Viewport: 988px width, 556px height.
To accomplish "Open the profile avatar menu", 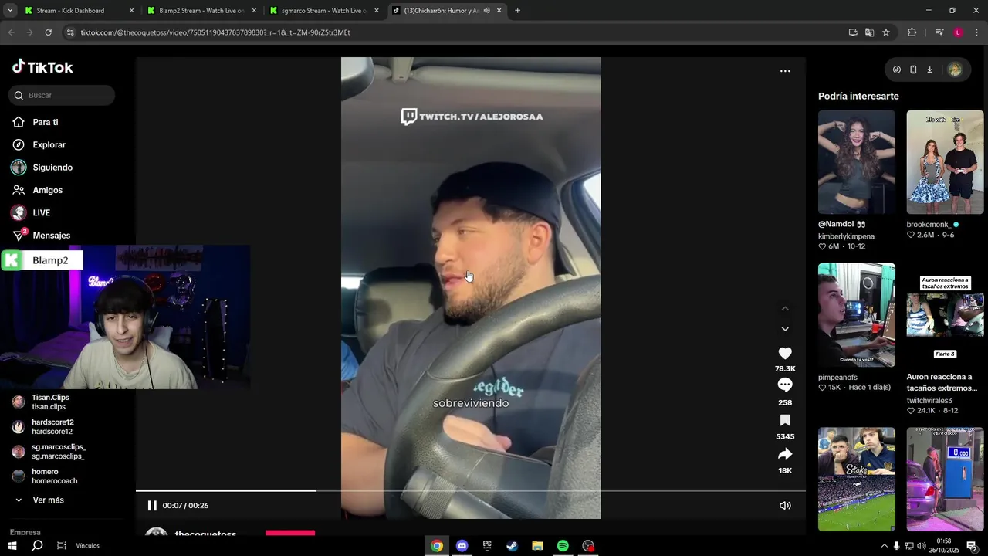I will tap(955, 69).
